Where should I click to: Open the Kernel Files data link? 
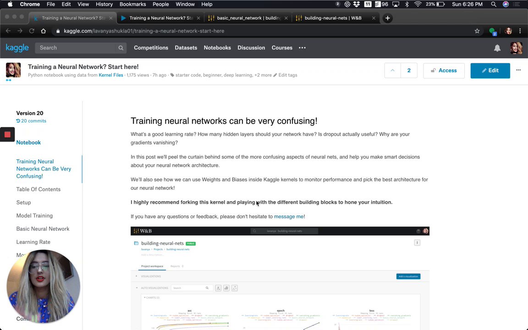111,75
